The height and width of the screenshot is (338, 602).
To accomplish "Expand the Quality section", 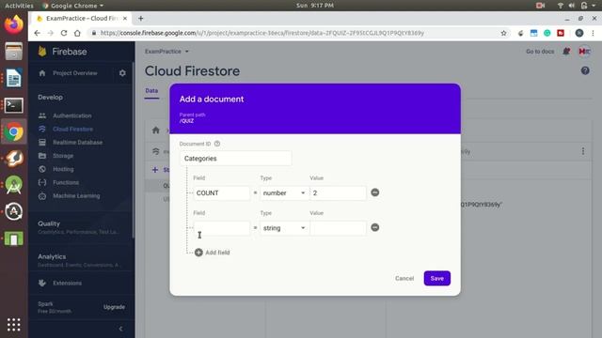I will coord(78,227).
